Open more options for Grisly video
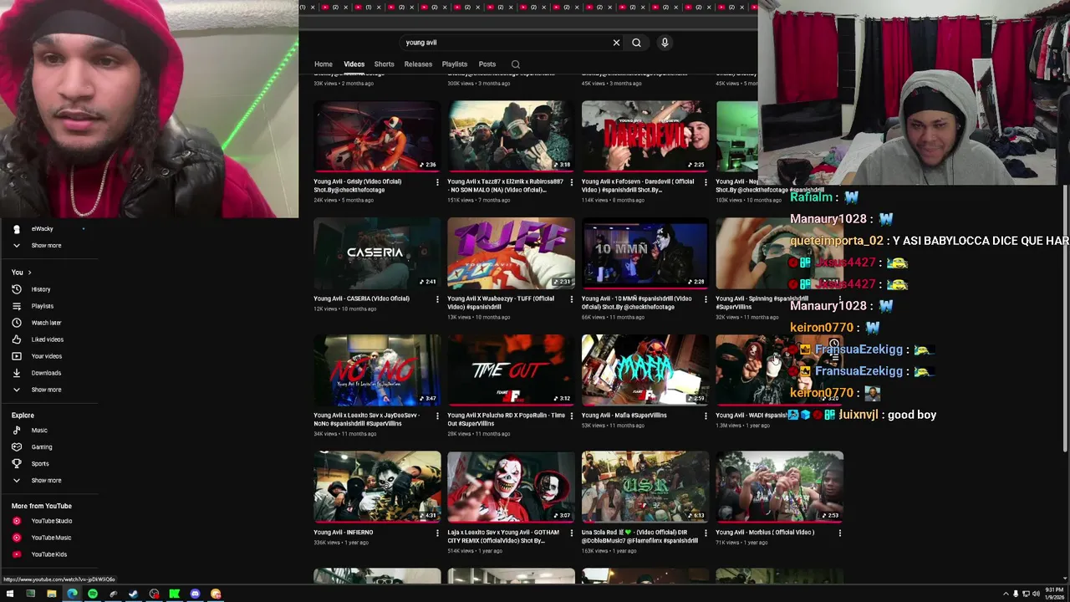Viewport: 1070px width, 602px height. pos(438,181)
